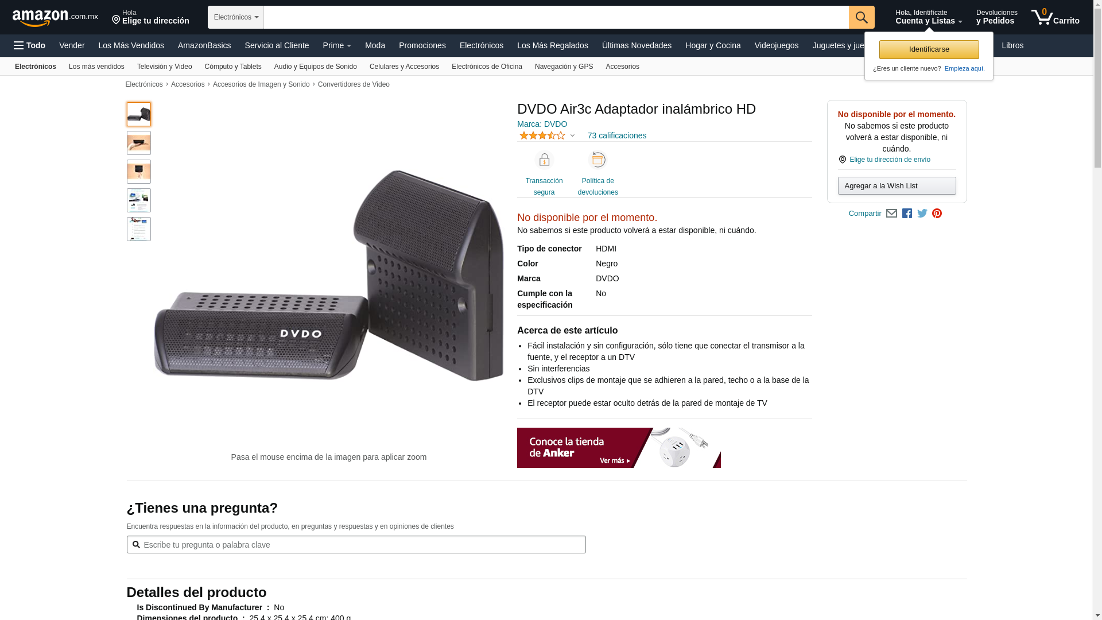Open the Prime dropdown menu
The width and height of the screenshot is (1102, 620).
click(337, 45)
